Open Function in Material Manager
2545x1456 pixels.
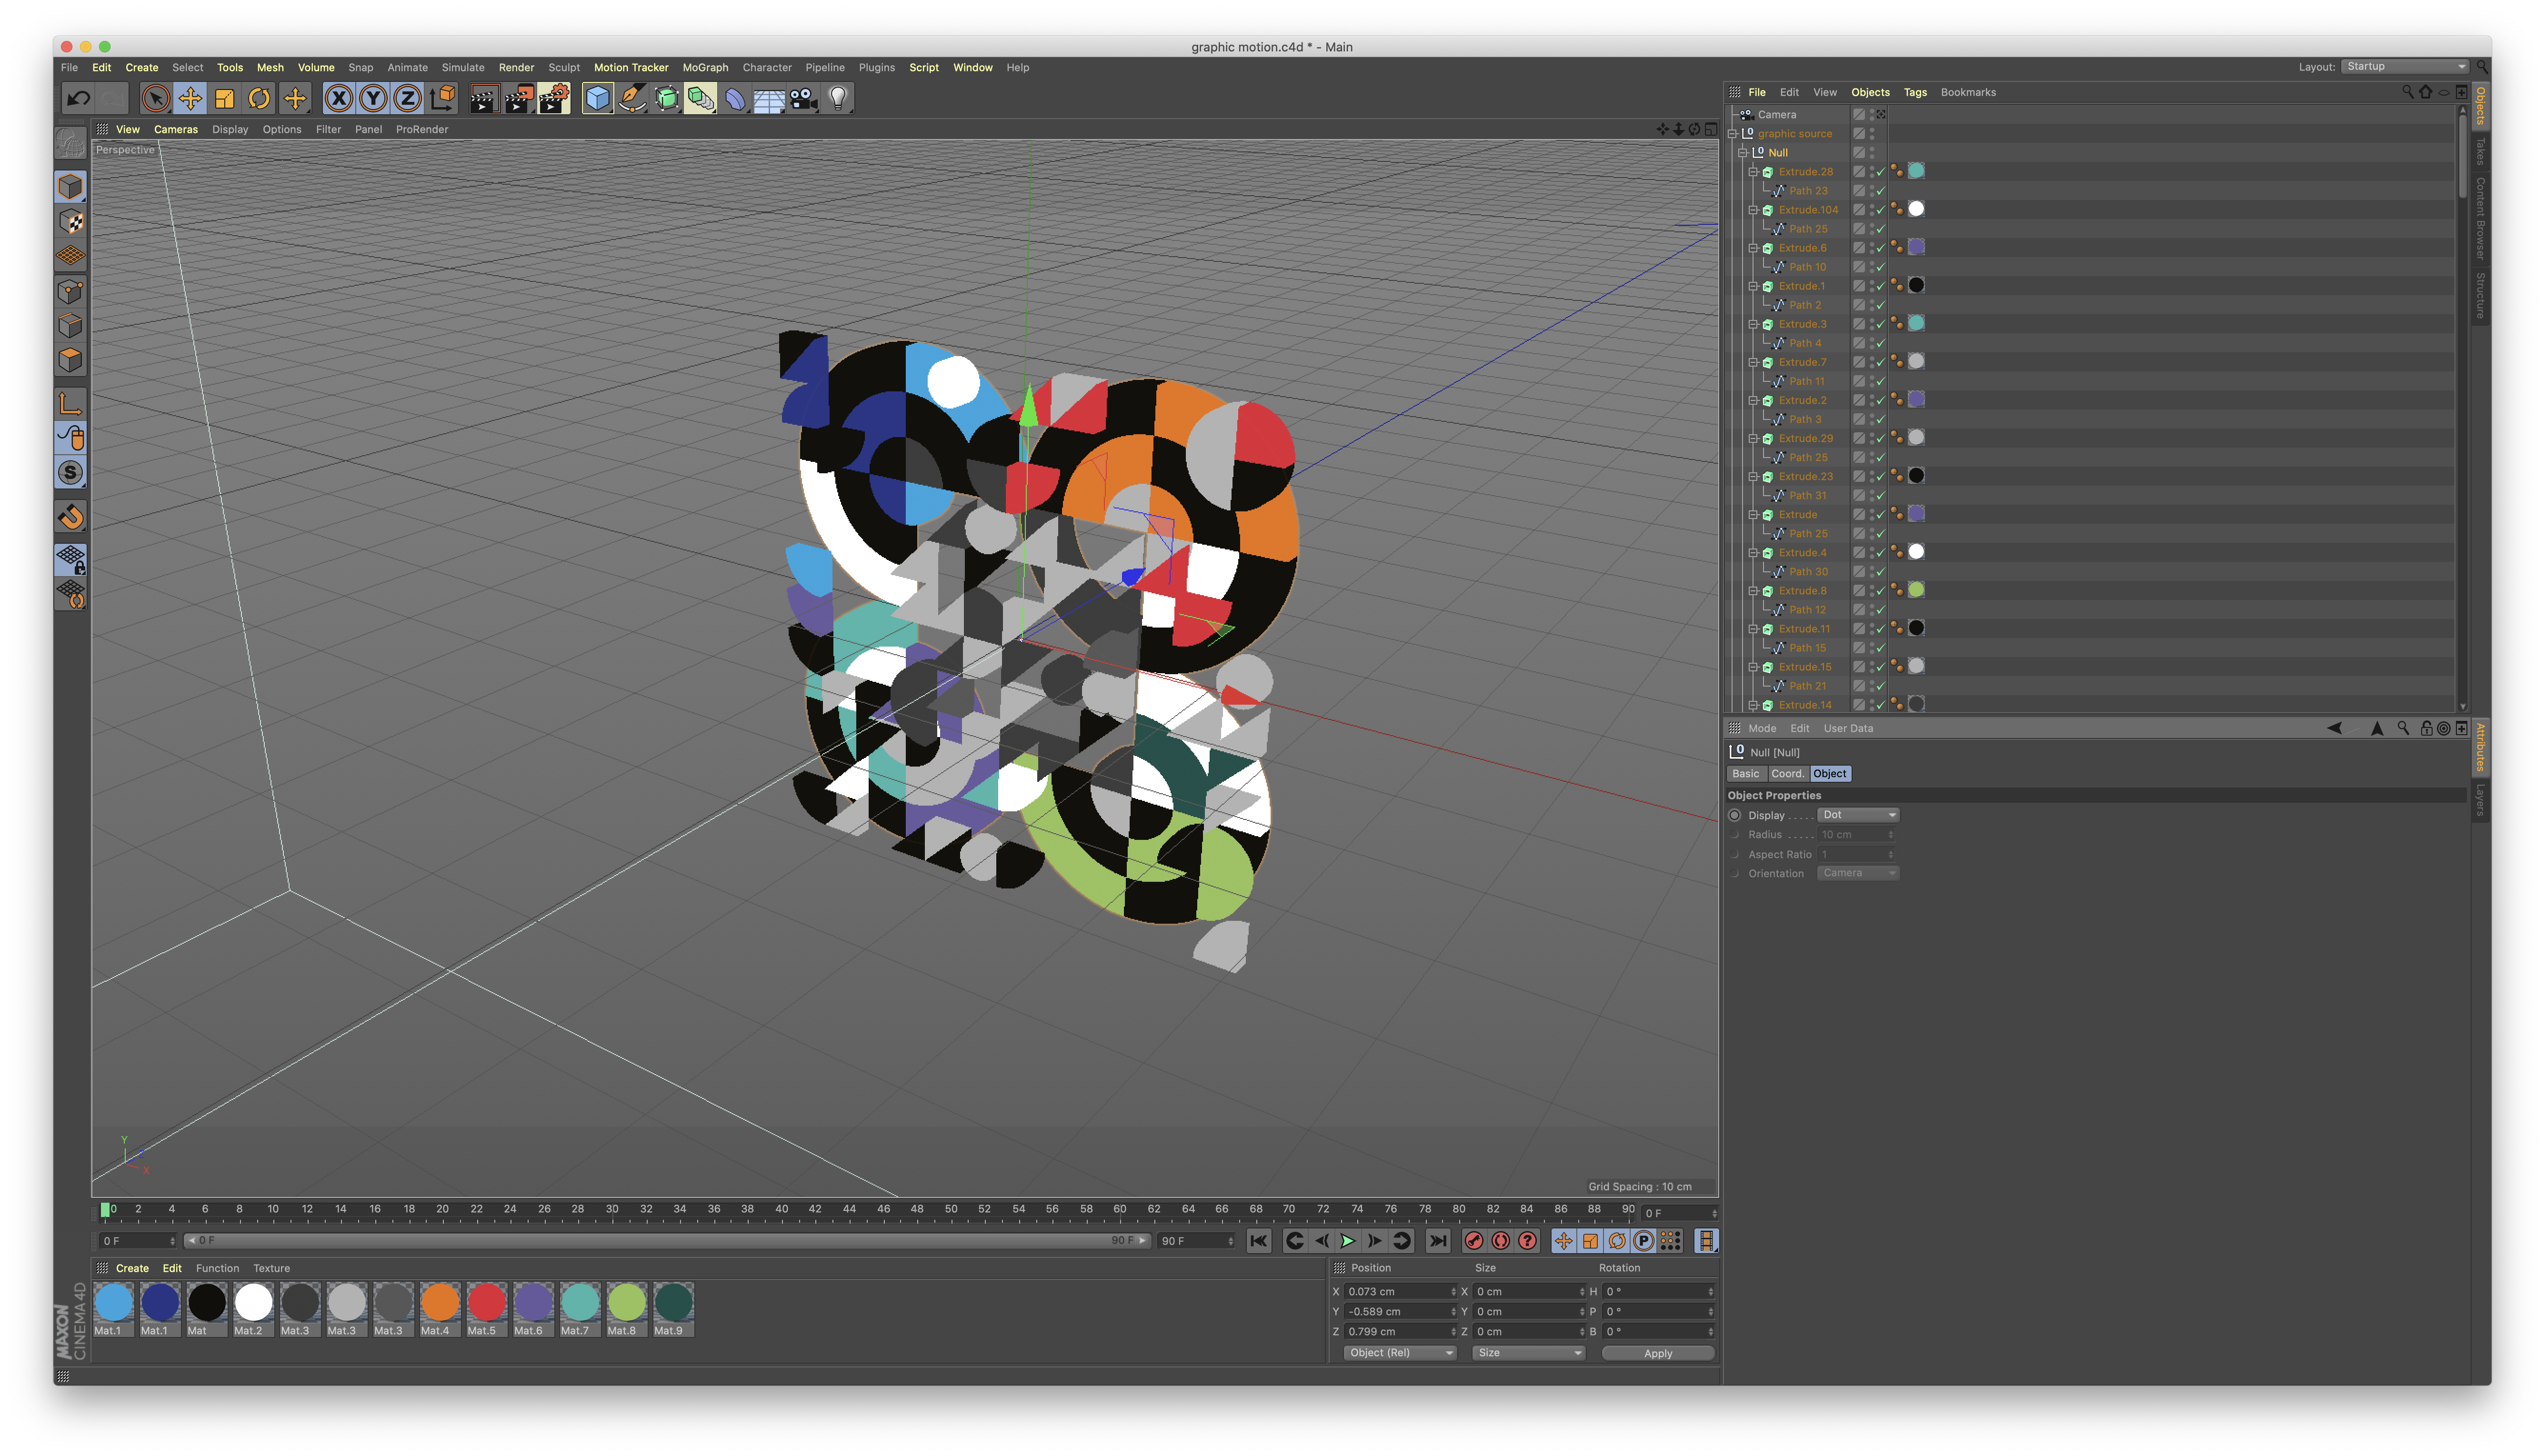217,1269
